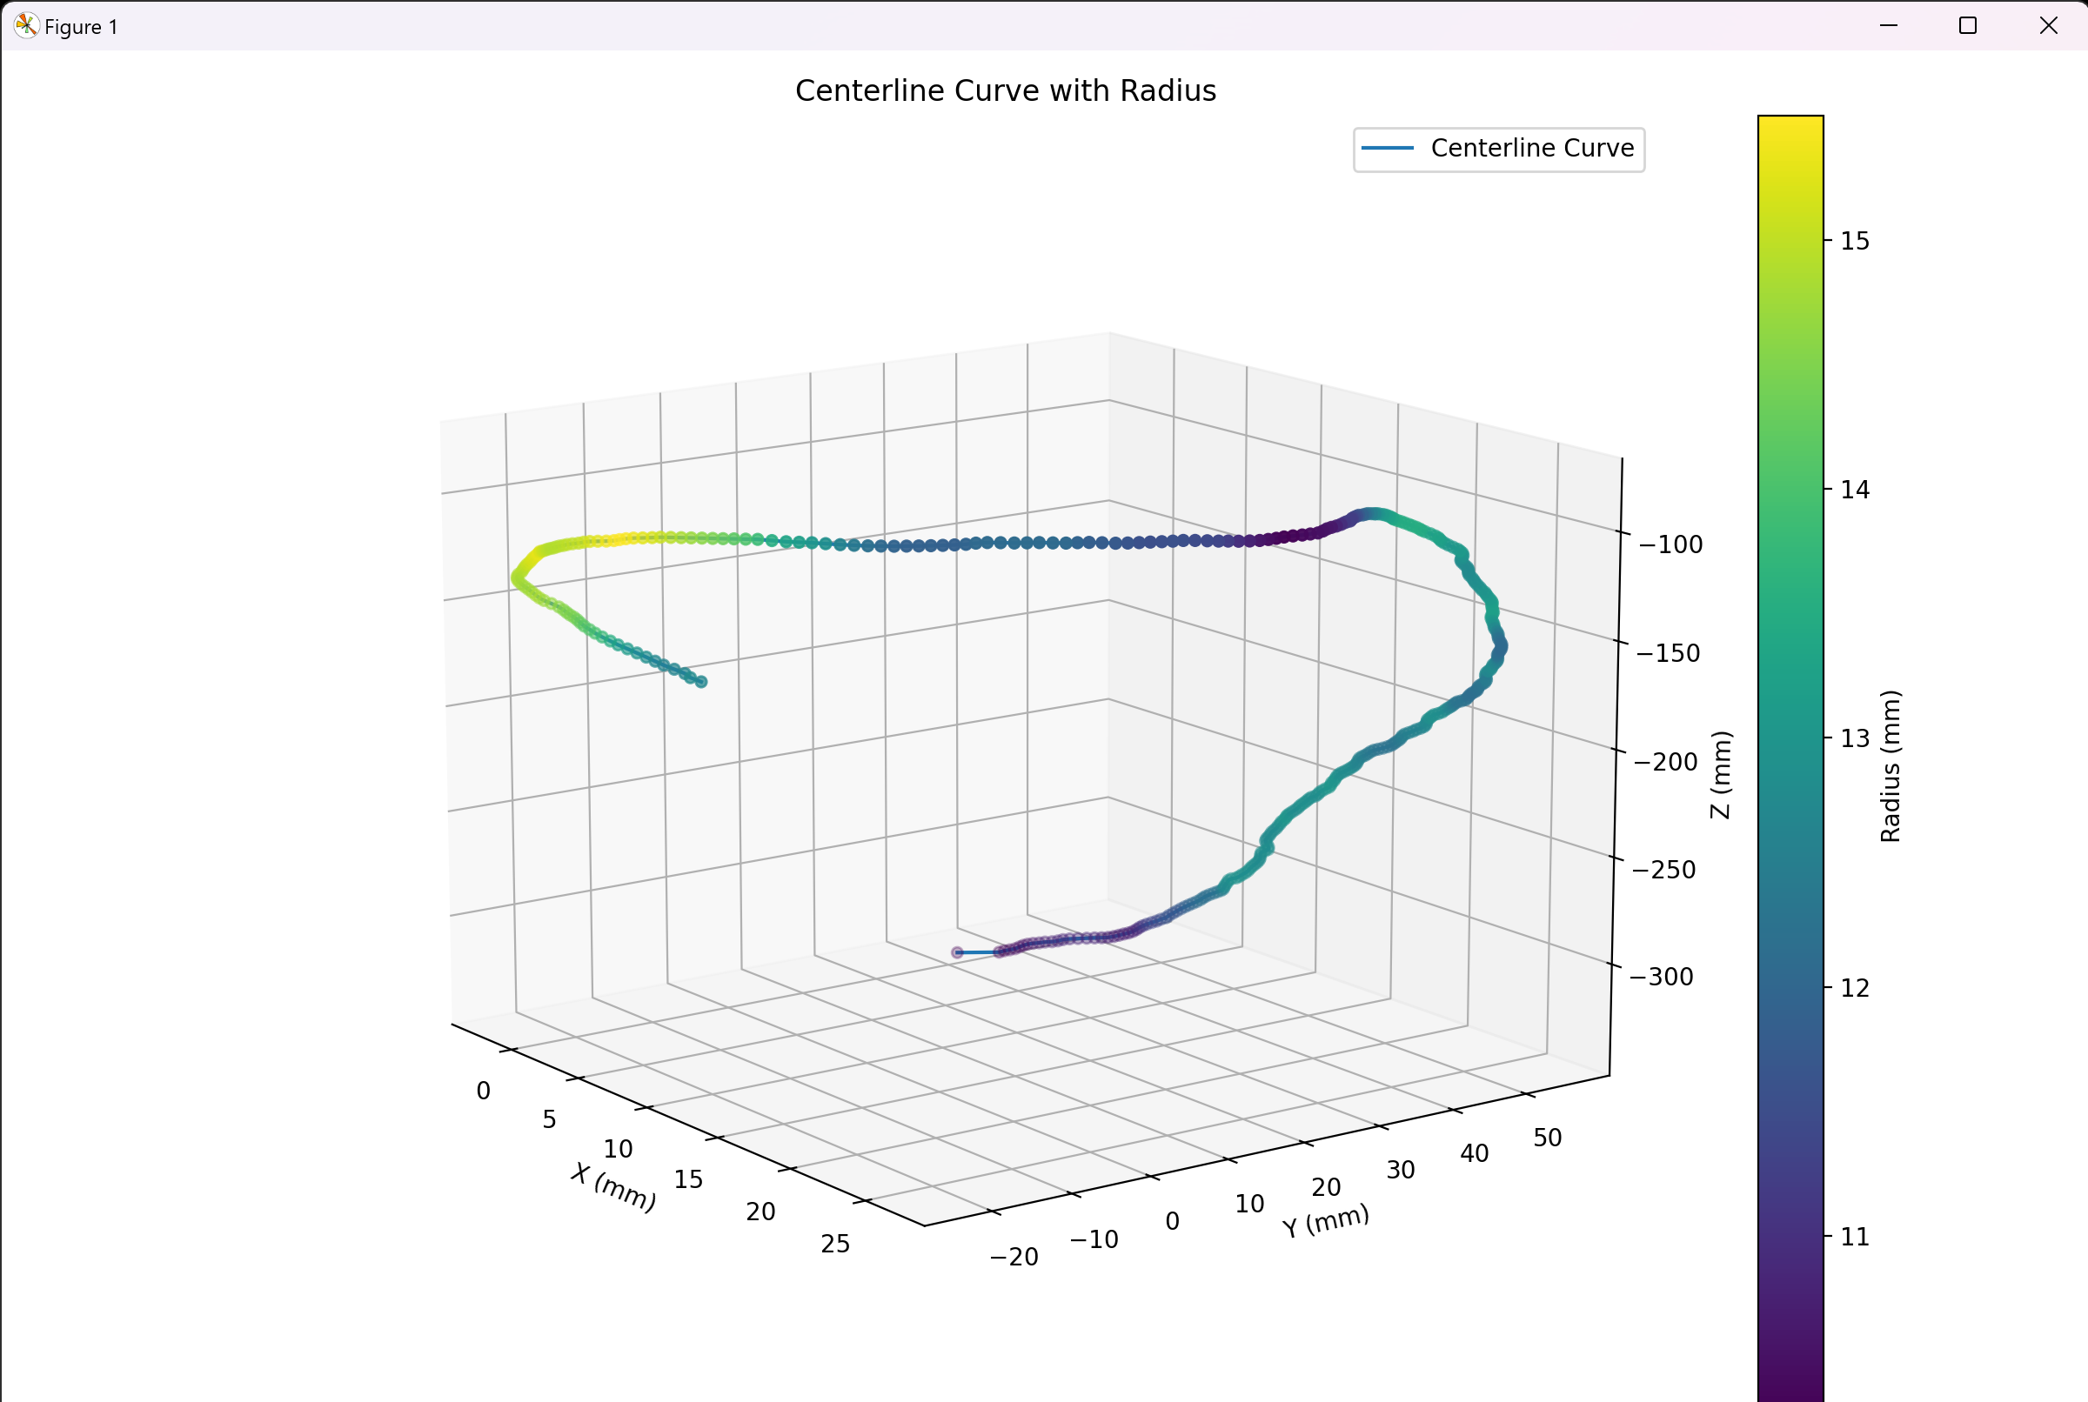Click the Z axis tick −300
The height and width of the screenshot is (1402, 2088).
point(1661,977)
